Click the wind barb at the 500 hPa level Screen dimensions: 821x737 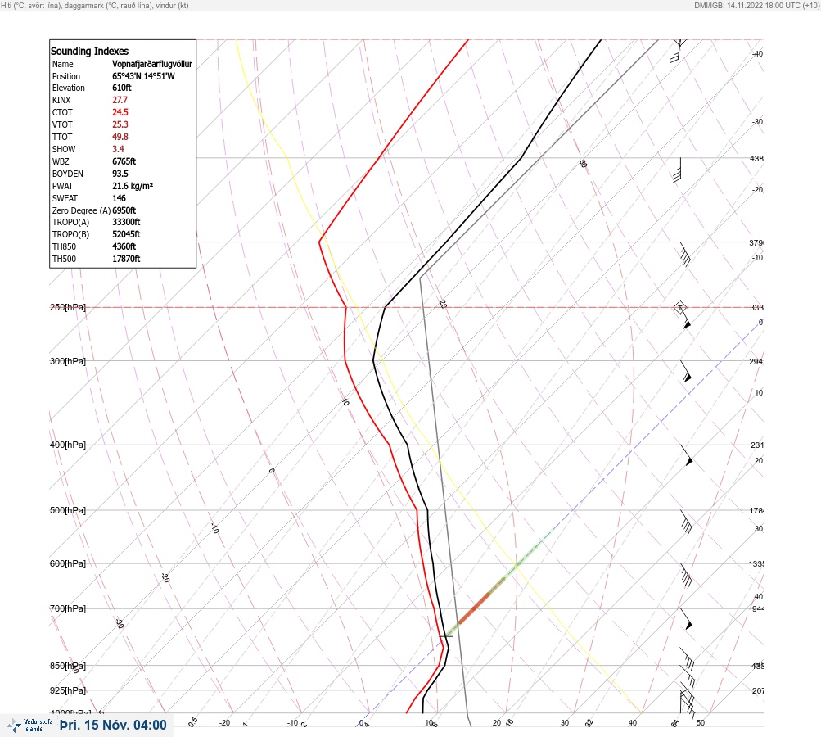[686, 522]
